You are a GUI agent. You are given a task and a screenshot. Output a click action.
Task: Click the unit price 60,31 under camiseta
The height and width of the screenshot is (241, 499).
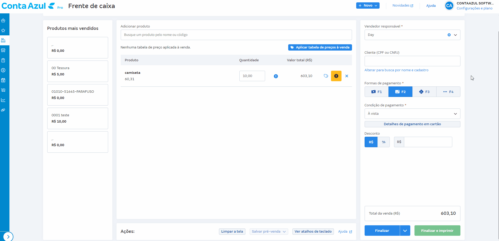tap(129, 79)
